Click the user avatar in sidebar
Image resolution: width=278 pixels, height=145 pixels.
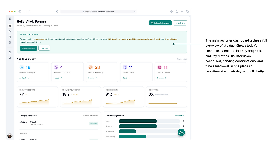coord(10,136)
